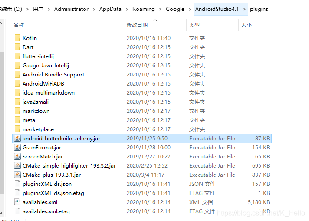Select the meta folder icon

(17, 120)
